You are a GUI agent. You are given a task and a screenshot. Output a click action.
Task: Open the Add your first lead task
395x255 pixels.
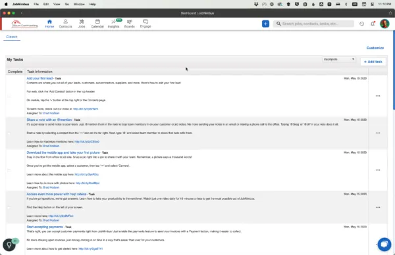(x=39, y=78)
